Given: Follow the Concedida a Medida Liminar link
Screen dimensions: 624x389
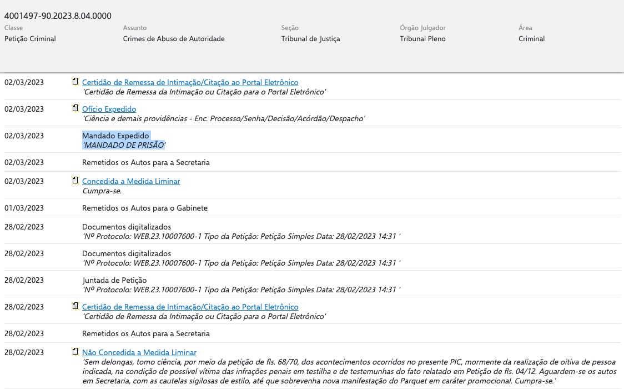Looking at the screenshot, I should click(131, 181).
